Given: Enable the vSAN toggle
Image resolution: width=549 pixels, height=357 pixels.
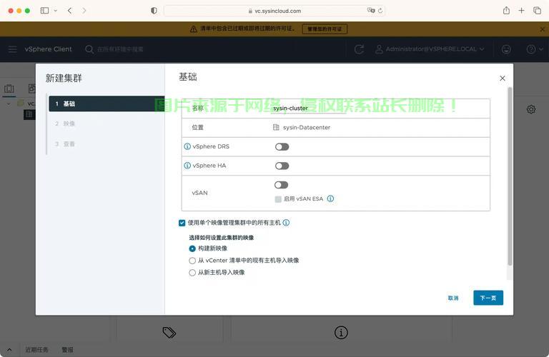Looking at the screenshot, I should 281,185.
